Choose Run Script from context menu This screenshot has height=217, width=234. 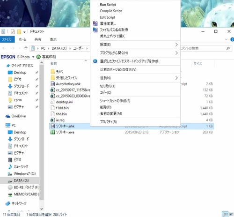click(x=108, y=5)
